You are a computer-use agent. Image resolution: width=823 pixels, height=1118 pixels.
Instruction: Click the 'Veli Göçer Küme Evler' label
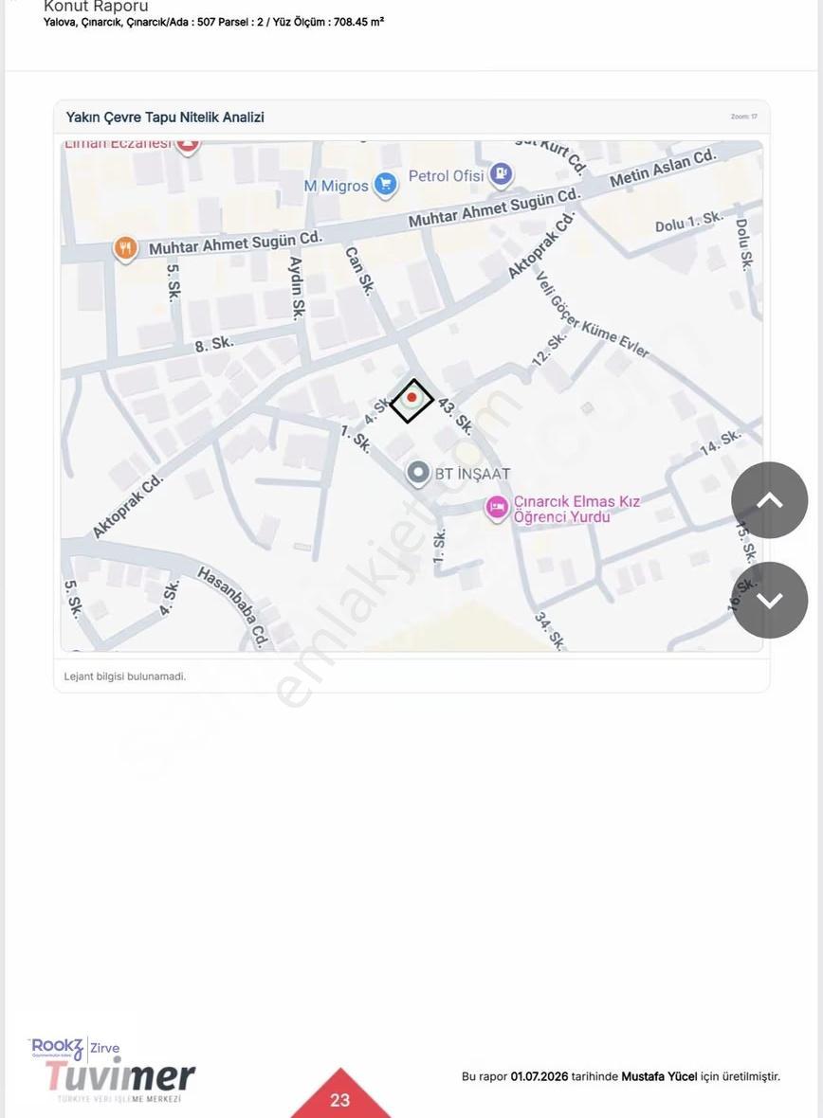592,315
